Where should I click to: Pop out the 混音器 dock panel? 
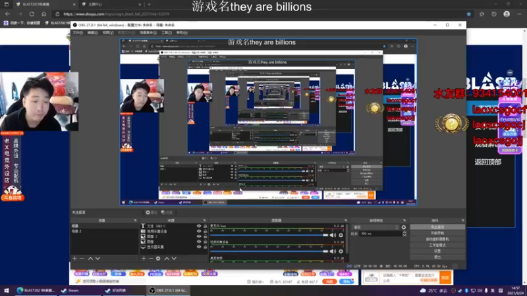point(345,220)
